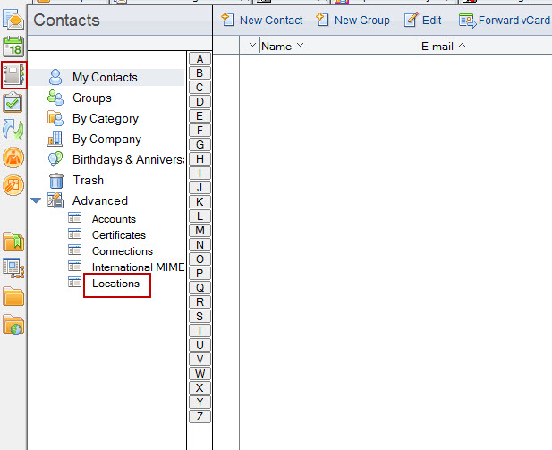The image size is (552, 450).
Task: Filter contacts by letter M
Action: [200, 231]
